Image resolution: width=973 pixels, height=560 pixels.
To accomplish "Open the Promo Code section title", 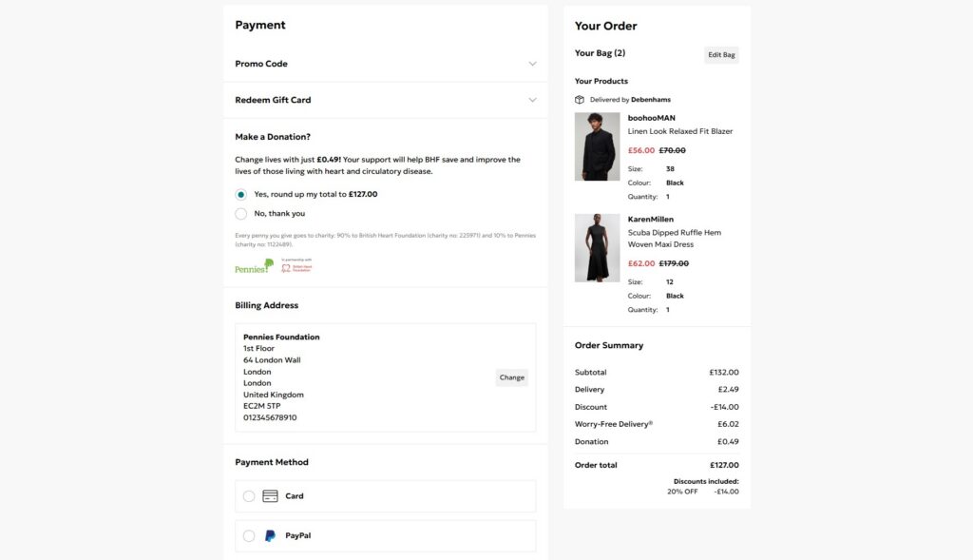I will (x=261, y=64).
